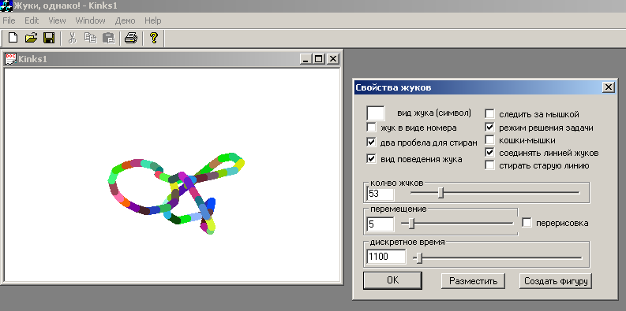The image size is (626, 311).
Task: Check the 'перерисовка' checkbox
Action: [x=527, y=223]
